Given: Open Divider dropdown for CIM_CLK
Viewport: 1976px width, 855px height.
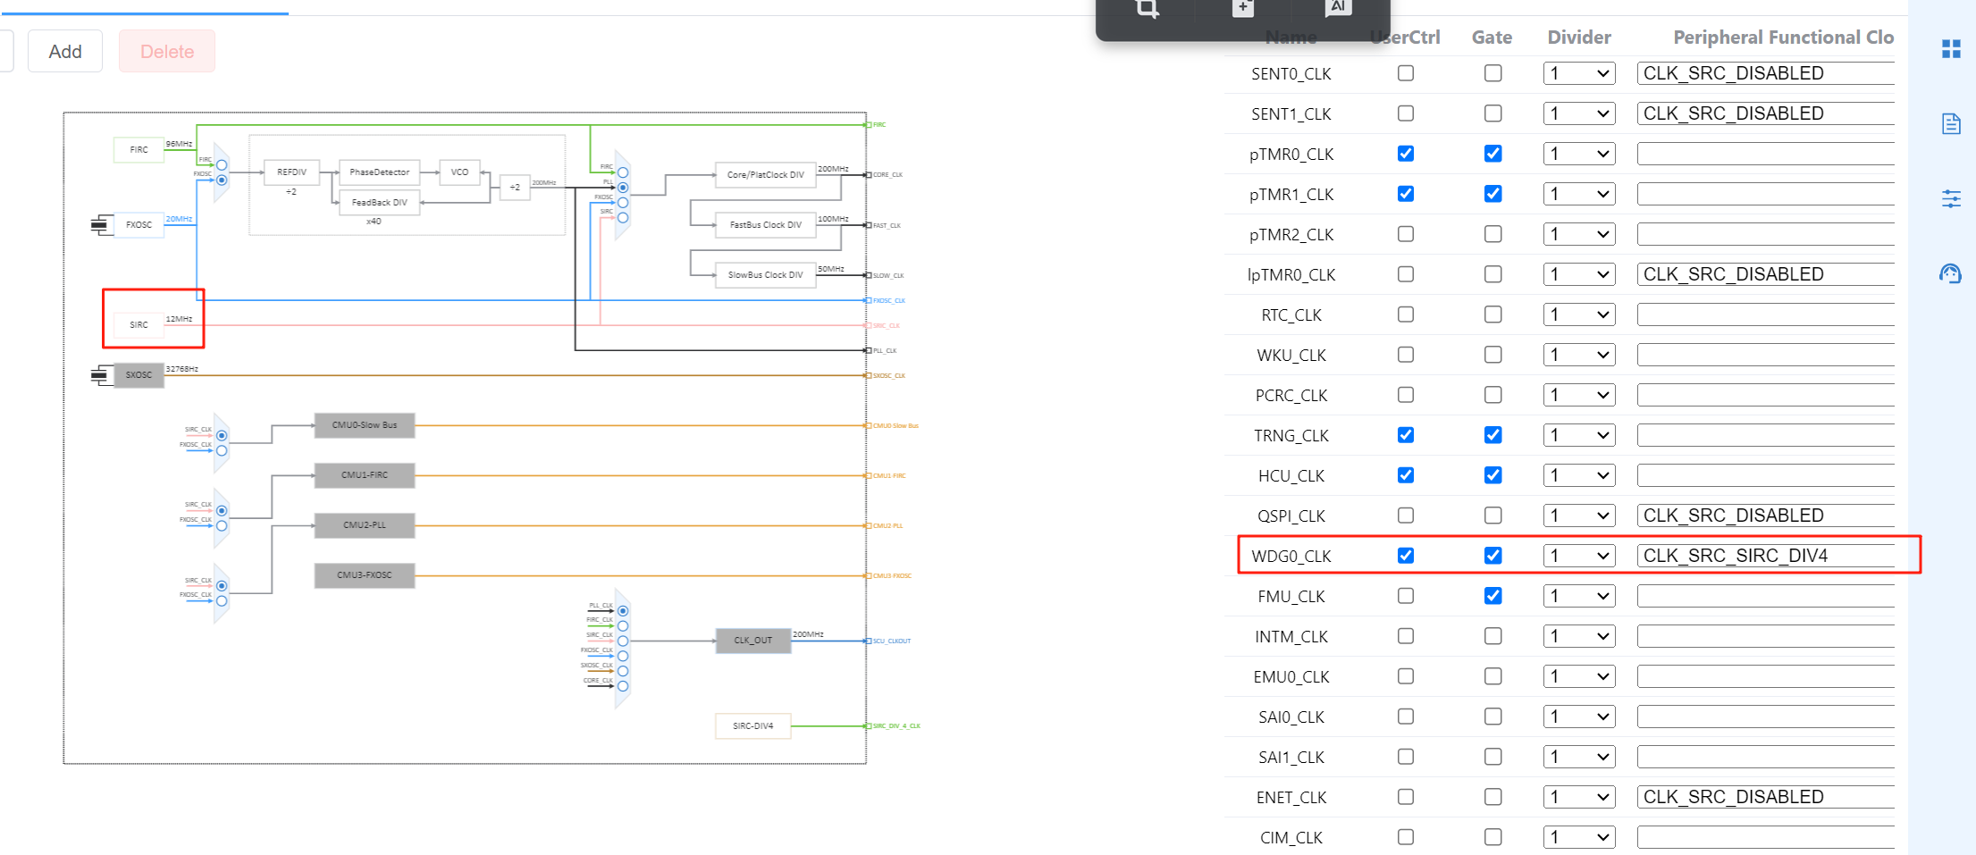Looking at the screenshot, I should pos(1579,837).
